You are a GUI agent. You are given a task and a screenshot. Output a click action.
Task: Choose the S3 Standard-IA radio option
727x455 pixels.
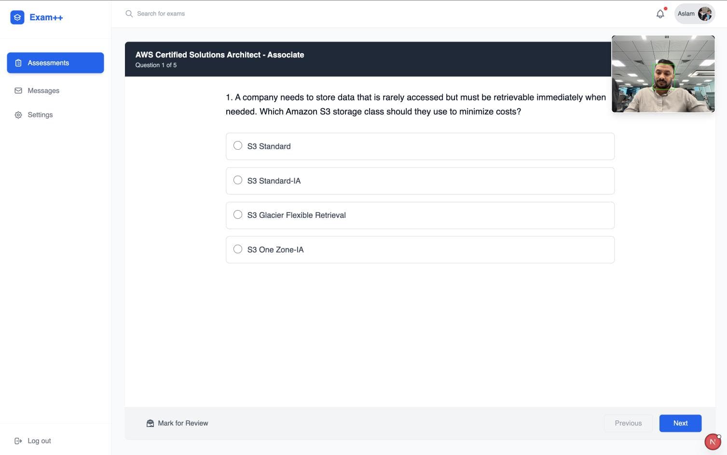[238, 180]
